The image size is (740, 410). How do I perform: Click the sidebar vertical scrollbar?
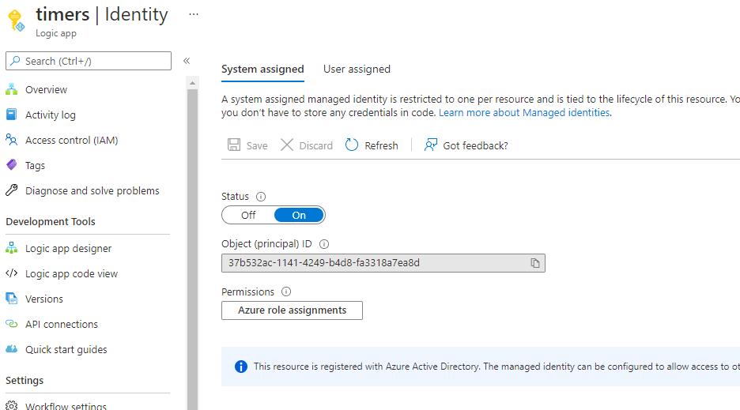[192, 237]
